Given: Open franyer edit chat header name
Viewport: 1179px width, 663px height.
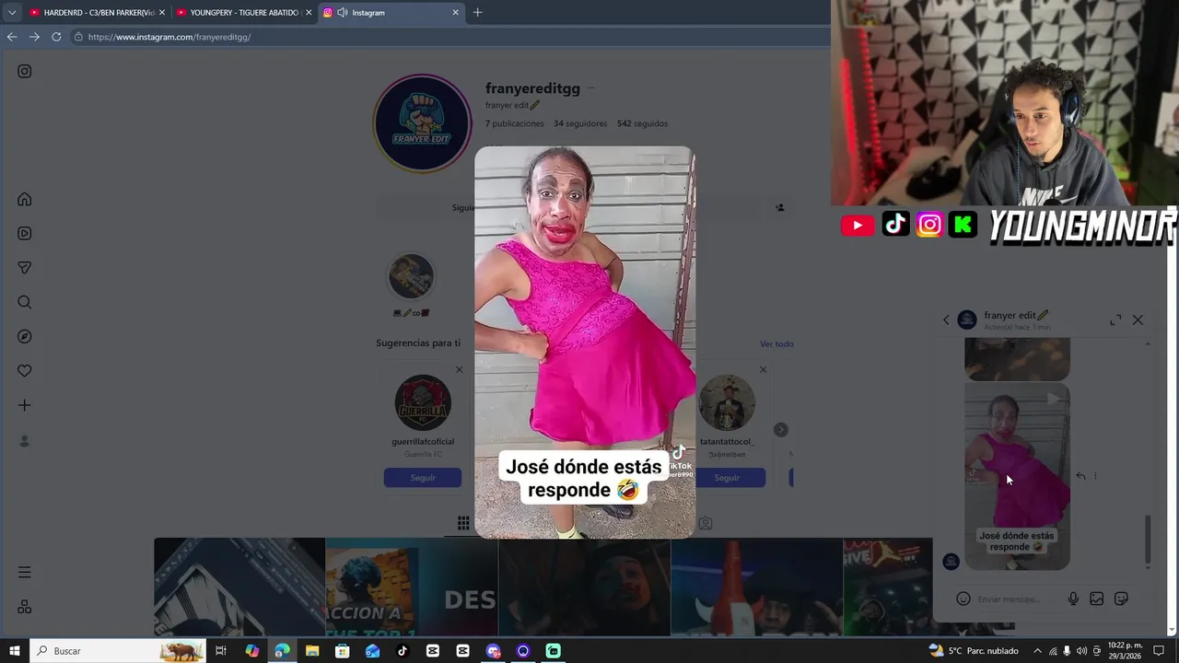Looking at the screenshot, I should pos(1016,315).
